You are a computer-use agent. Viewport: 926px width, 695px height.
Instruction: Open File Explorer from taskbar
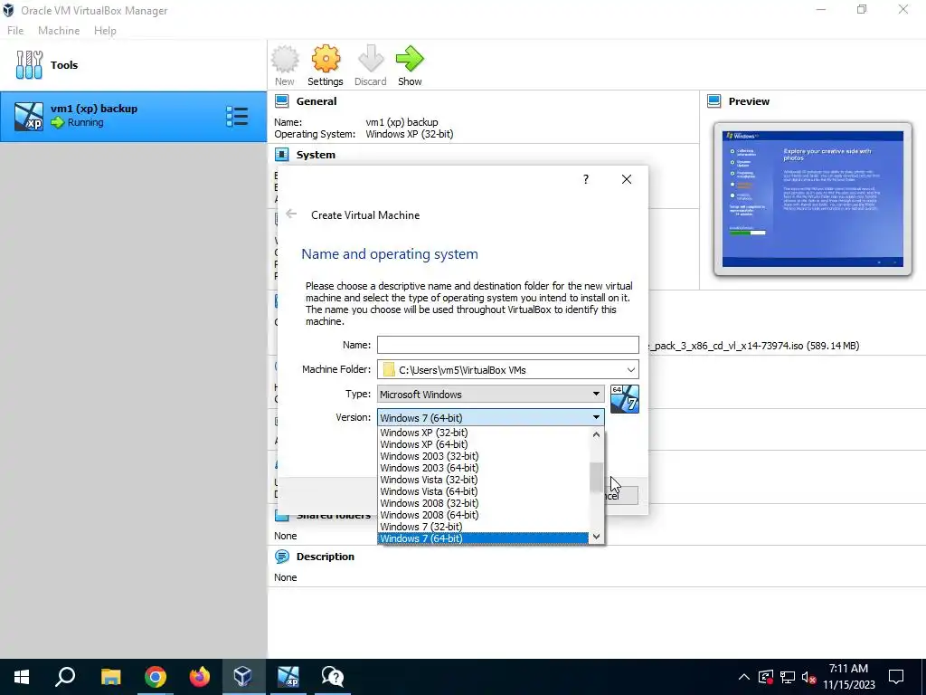pyautogui.click(x=110, y=677)
